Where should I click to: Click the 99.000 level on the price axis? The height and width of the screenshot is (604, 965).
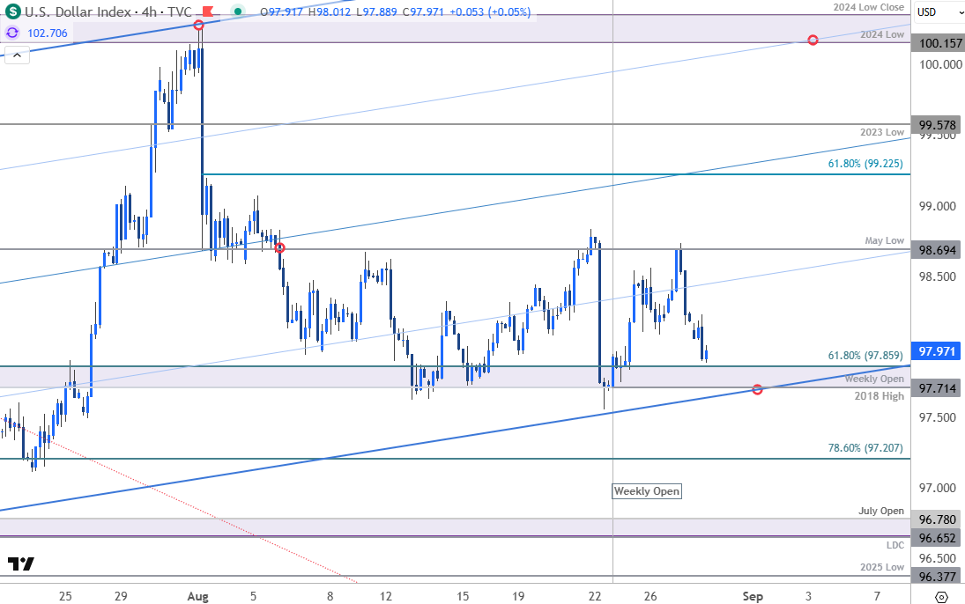[x=938, y=206]
